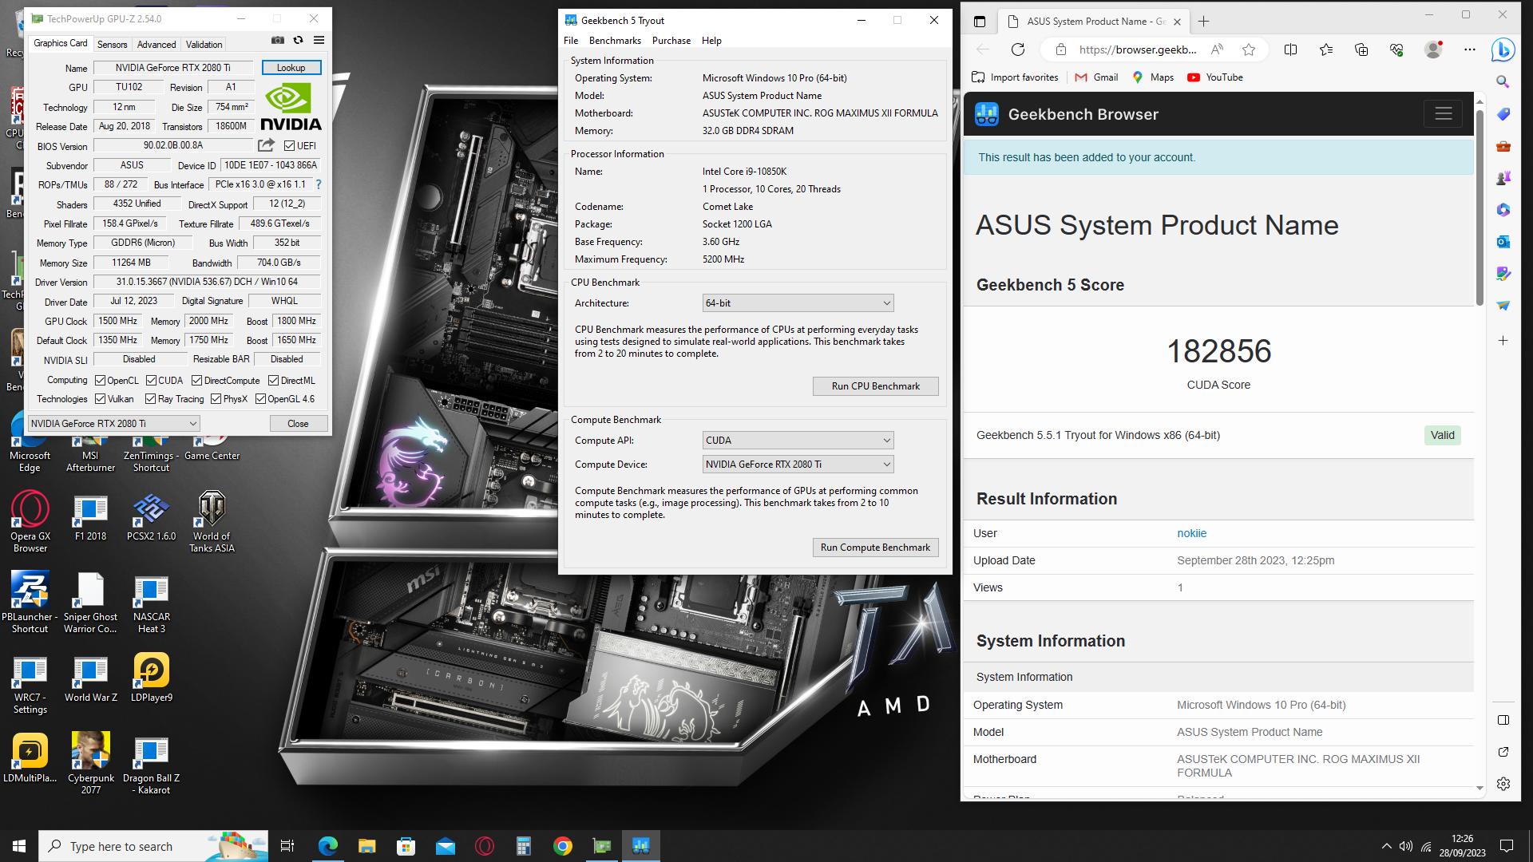Image resolution: width=1533 pixels, height=862 pixels.
Task: Switch to GPU-Z Advanced tab
Action: [156, 45]
